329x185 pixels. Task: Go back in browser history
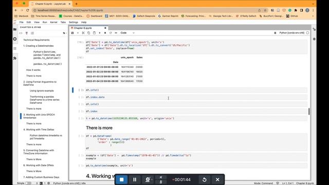(x=16, y=10)
